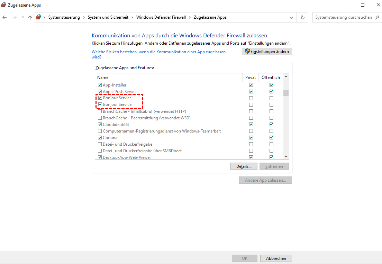Enable BranchCache Peerermittlung checkbox
The height and width of the screenshot is (264, 382).
click(x=100, y=118)
